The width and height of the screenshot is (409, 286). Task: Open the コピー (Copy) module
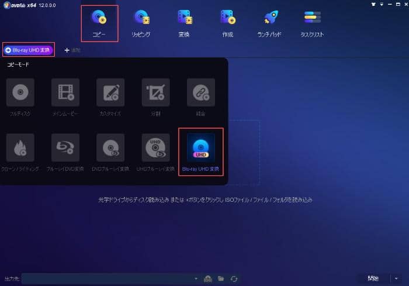tap(99, 23)
